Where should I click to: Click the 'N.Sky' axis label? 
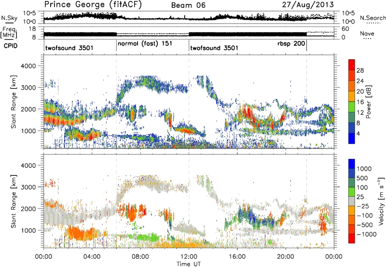pyautogui.click(x=9, y=18)
